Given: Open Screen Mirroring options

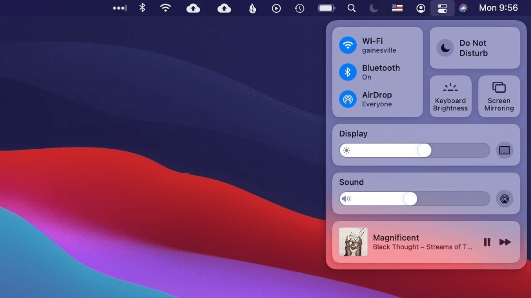Looking at the screenshot, I should (499, 96).
